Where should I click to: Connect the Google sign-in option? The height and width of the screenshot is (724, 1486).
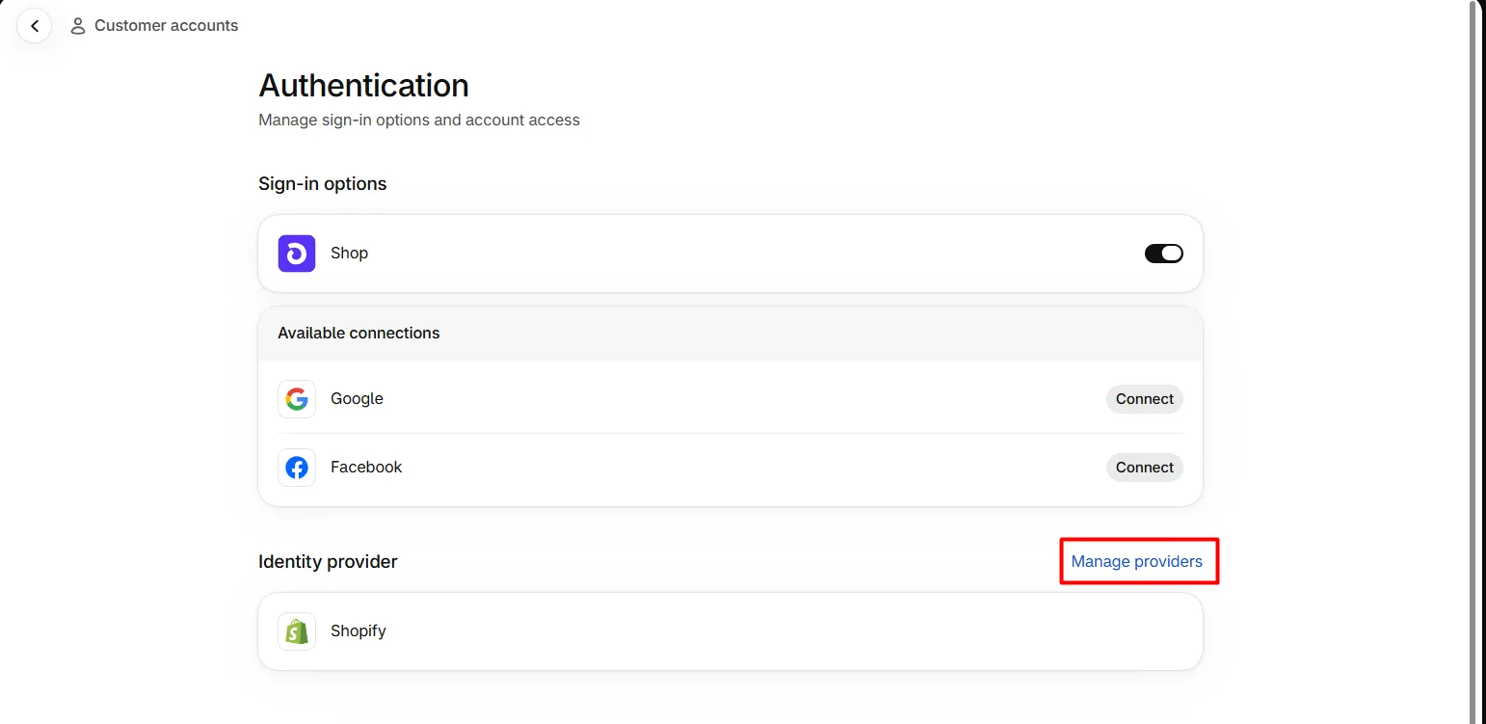1144,399
